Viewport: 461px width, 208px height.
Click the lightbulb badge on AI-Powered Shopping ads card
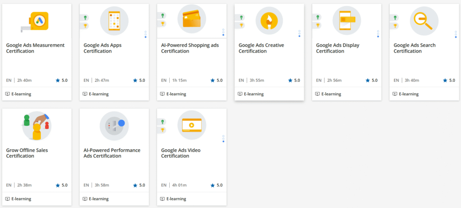click(163, 16)
